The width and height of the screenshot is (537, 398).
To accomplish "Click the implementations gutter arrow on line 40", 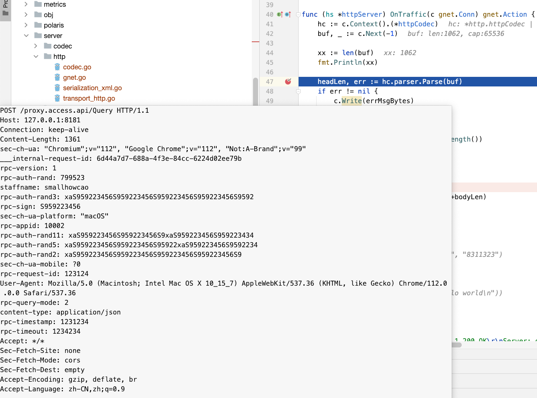I will click(x=279, y=14).
